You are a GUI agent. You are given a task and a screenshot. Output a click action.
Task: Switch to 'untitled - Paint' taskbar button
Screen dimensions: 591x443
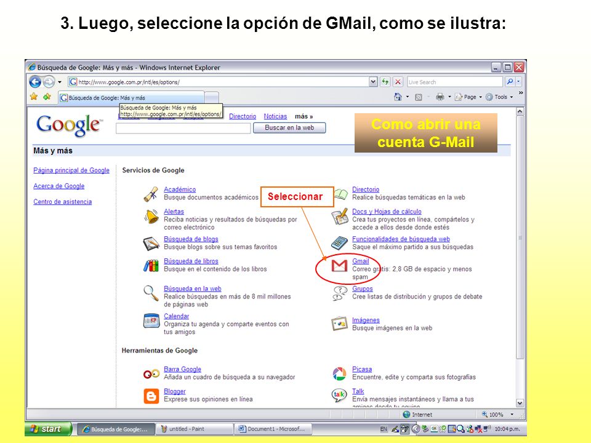coord(194,429)
